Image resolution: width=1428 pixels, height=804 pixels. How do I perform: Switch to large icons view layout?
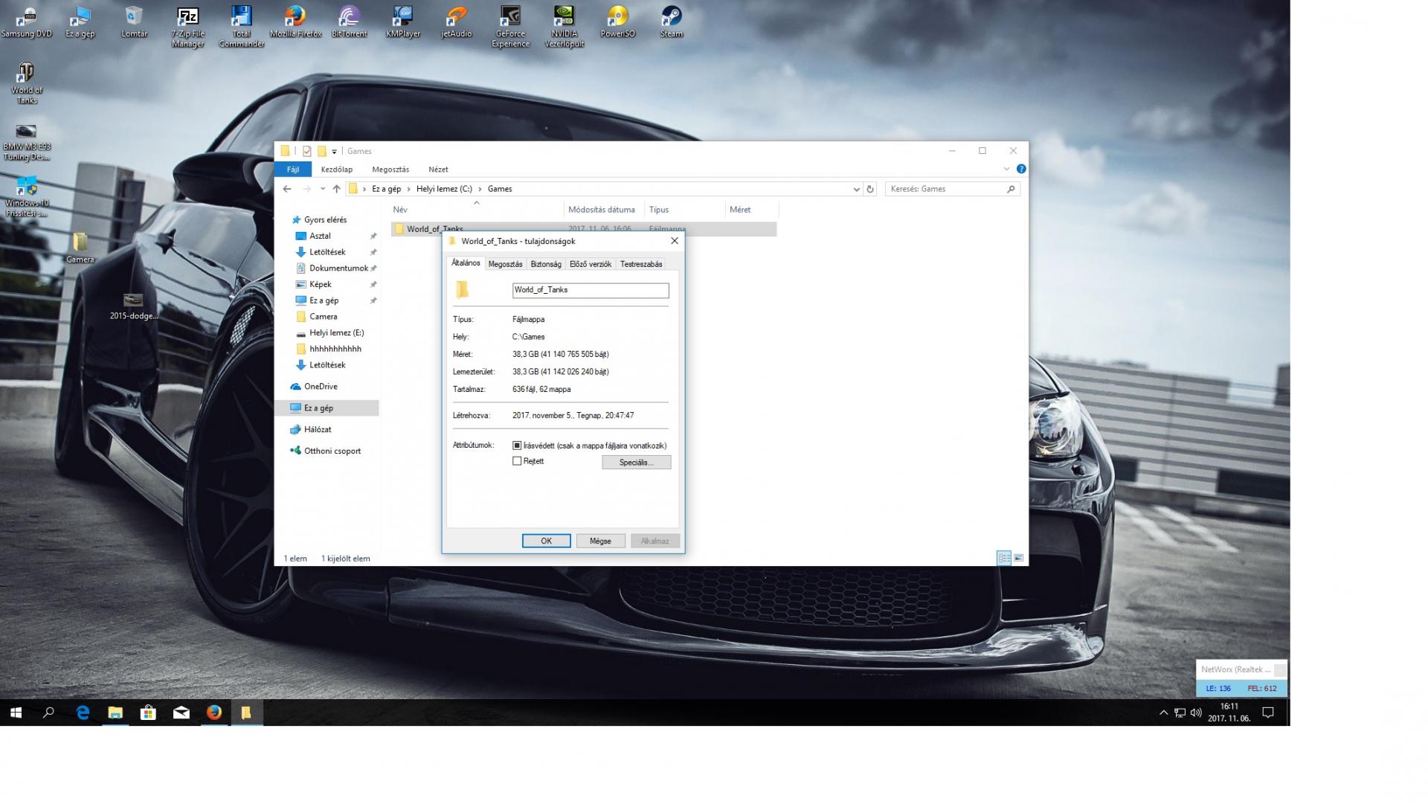pos(1018,558)
